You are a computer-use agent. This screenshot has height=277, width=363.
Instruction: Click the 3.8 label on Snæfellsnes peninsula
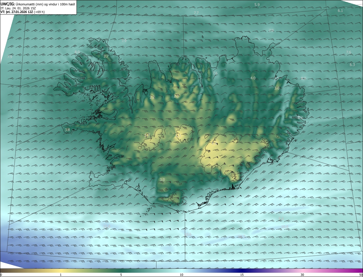click(67, 130)
